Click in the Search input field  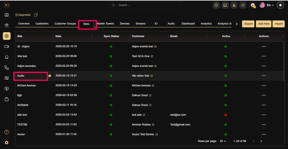[145, 5]
